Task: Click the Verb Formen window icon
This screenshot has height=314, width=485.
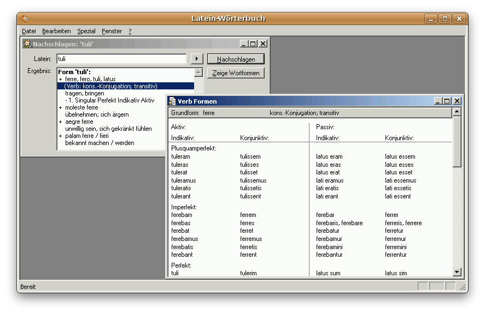Action: 172,101
